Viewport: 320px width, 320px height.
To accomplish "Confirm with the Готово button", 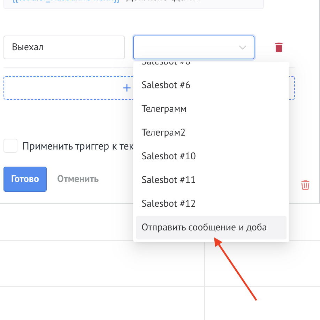I will (x=25, y=179).
